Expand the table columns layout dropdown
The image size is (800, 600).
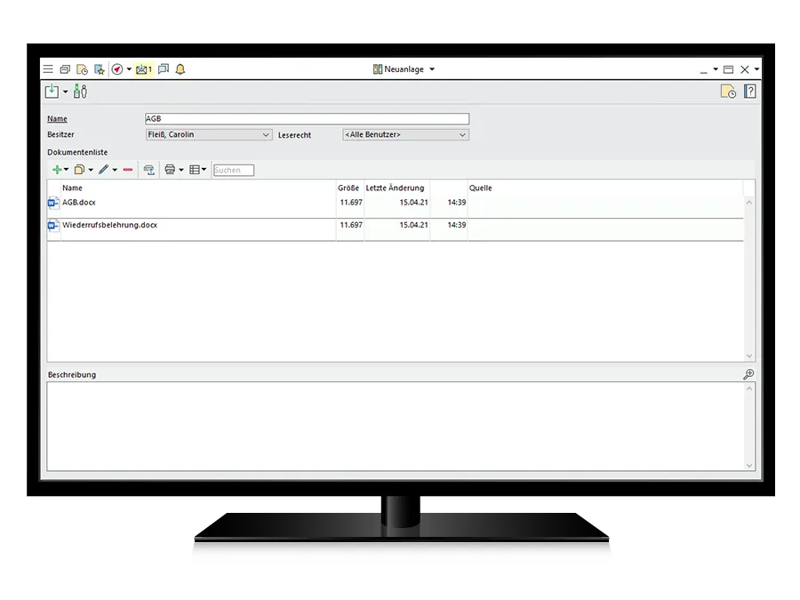pos(197,170)
